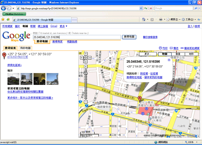Click the 傳送 send link
Viewport: 202px width, 145px height.
(x=174, y=48)
